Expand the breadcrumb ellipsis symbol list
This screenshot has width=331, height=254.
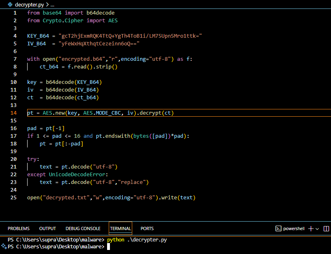[x=53, y=4]
